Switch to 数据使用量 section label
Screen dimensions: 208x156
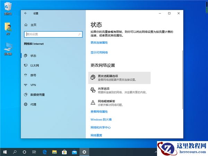pos(37,95)
